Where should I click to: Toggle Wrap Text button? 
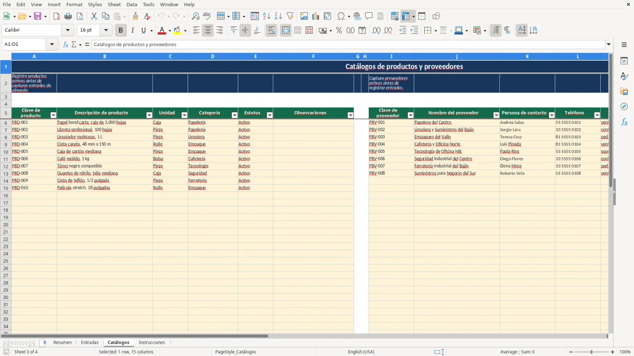[x=272, y=31]
